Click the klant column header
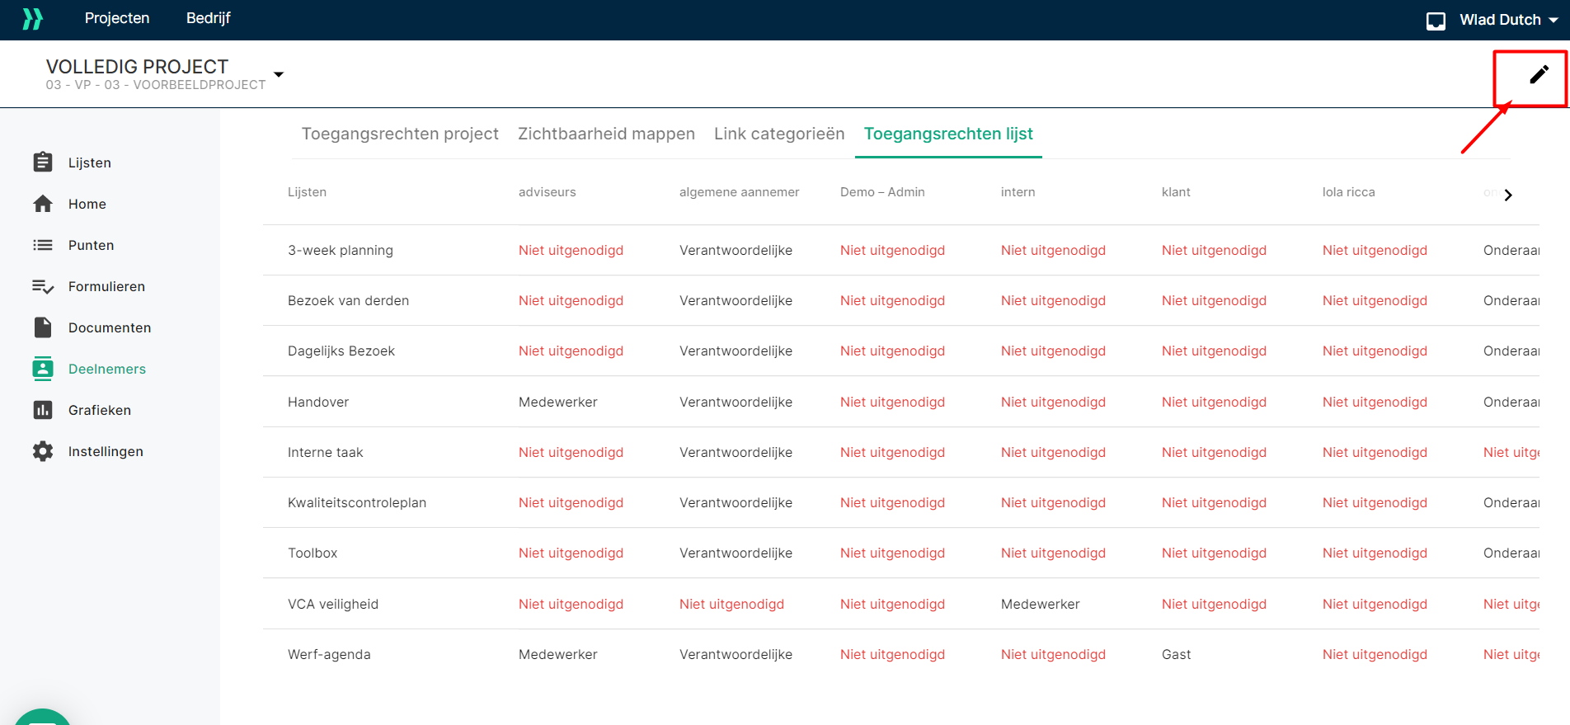 (x=1176, y=192)
